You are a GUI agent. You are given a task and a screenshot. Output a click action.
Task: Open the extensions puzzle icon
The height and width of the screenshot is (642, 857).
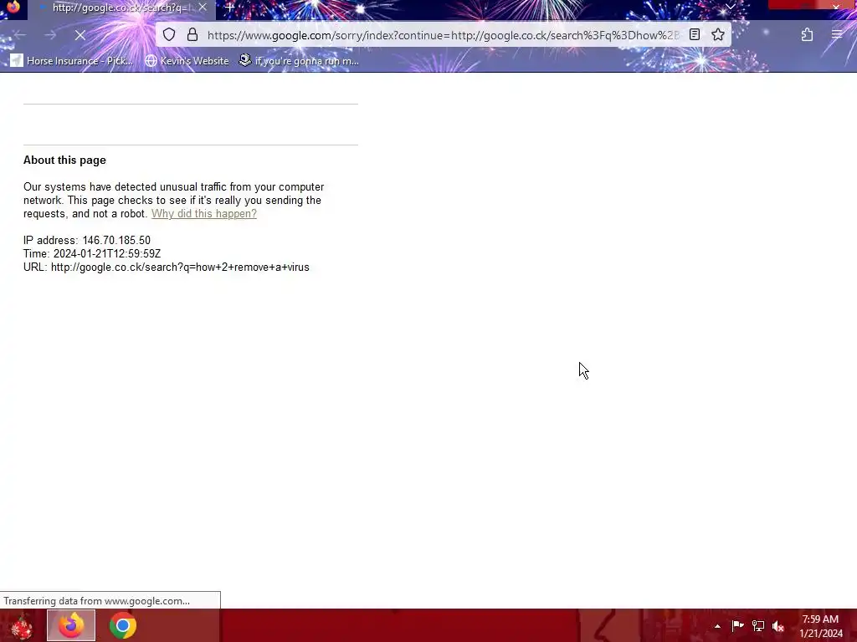click(x=807, y=35)
